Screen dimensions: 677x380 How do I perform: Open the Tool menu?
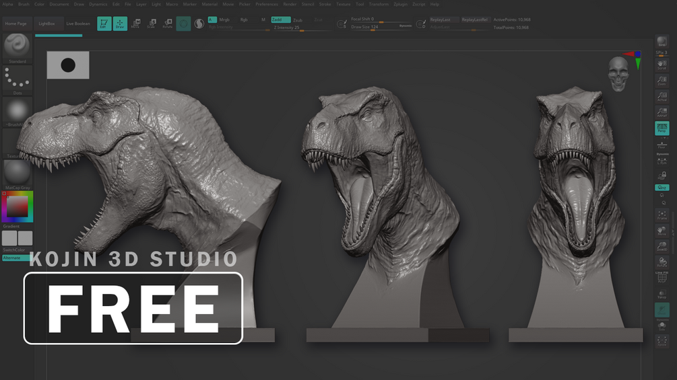click(360, 4)
